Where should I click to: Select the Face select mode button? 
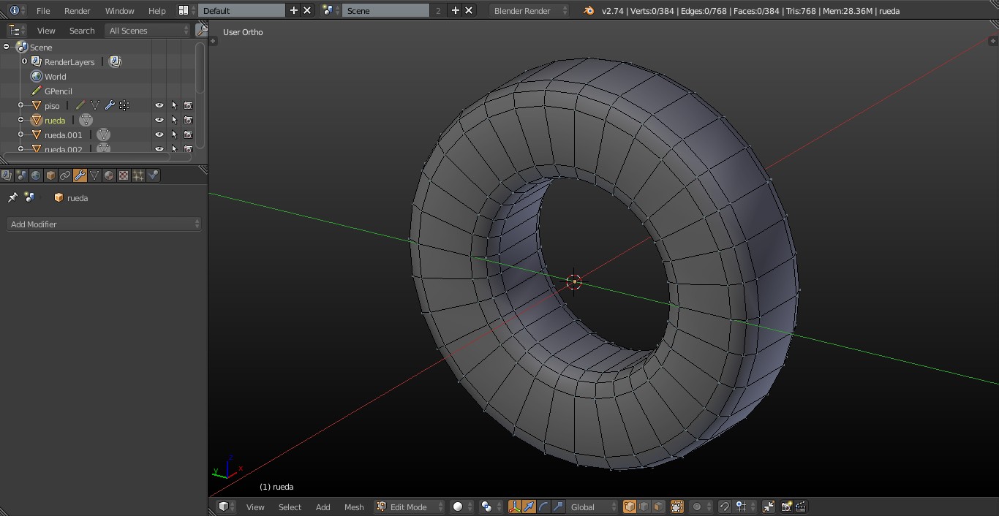click(658, 506)
